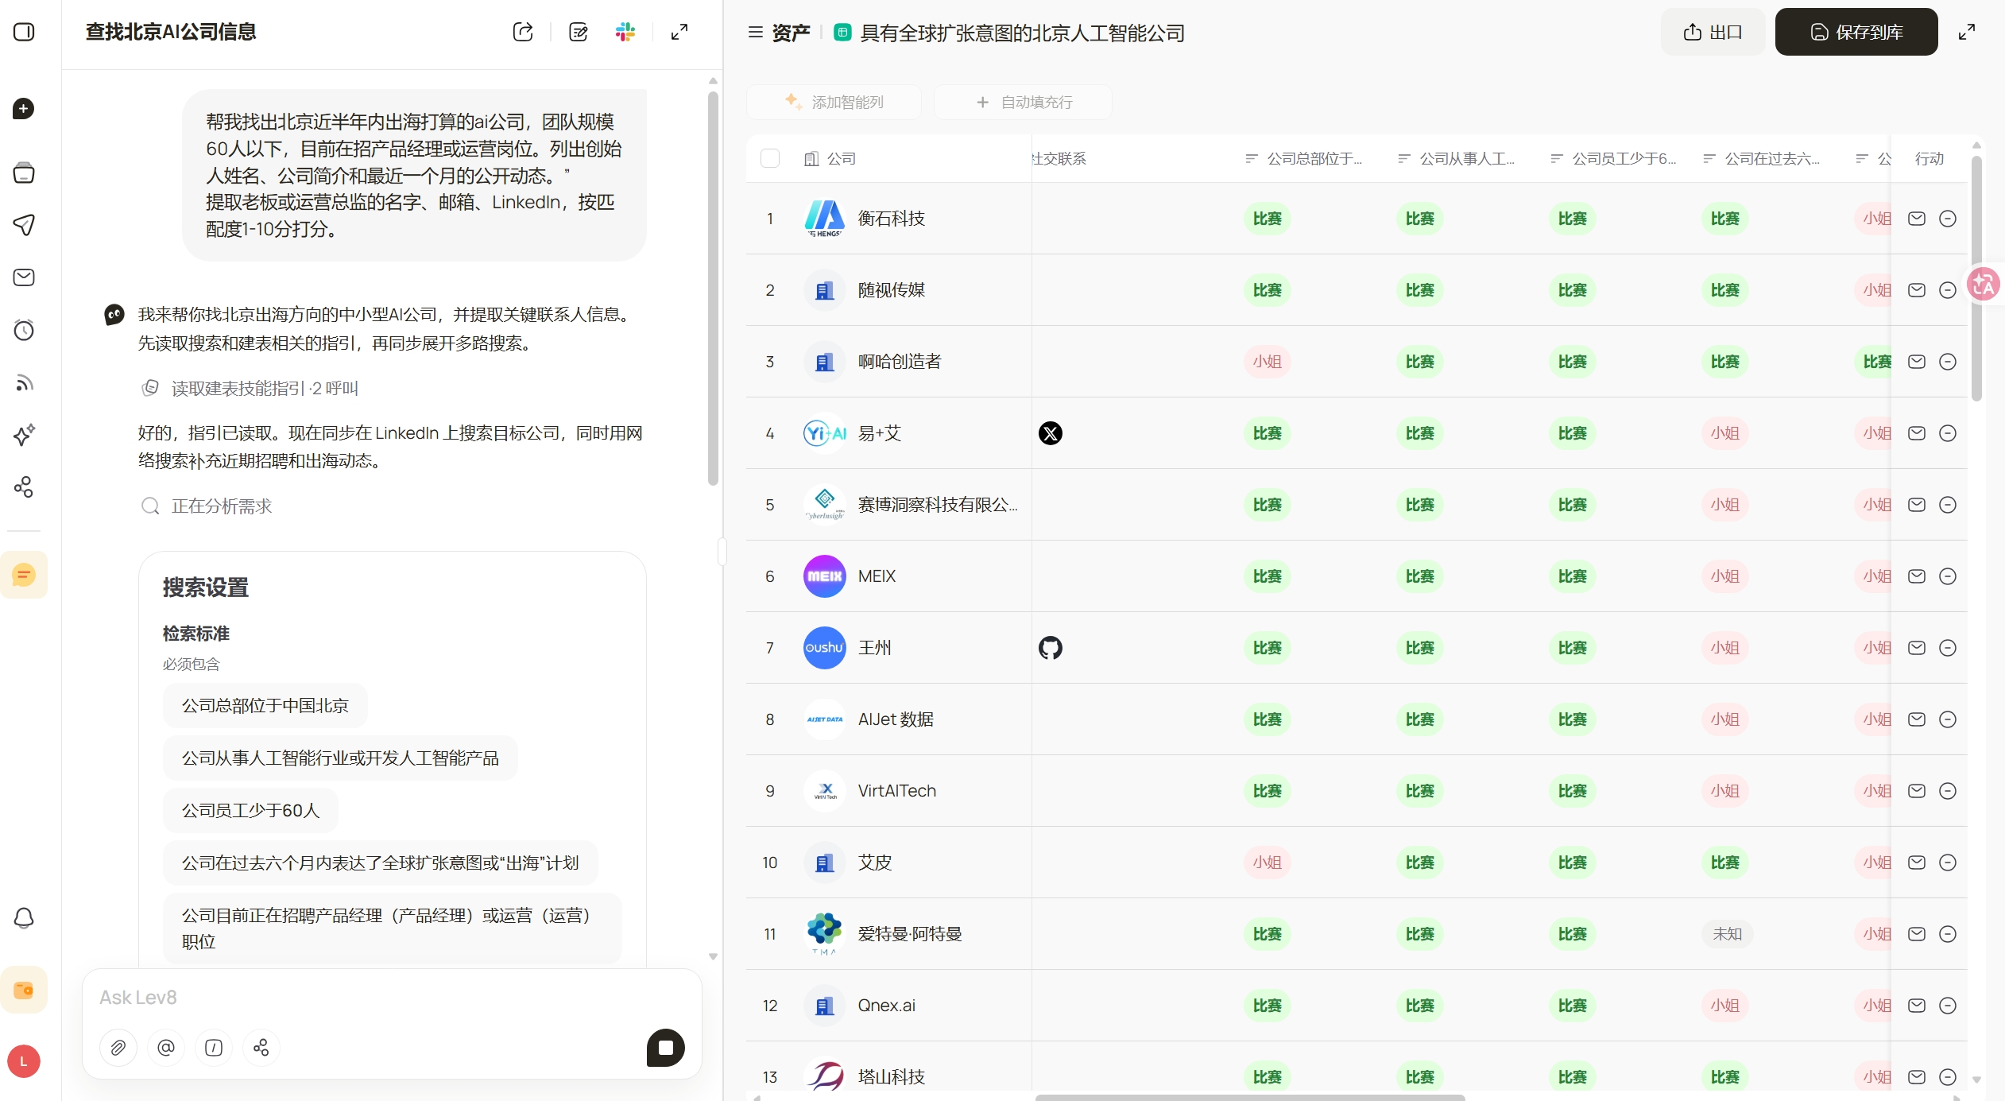Click company name 爱特曼·阿特曼
Image resolution: width=2005 pixels, height=1101 pixels.
coord(910,934)
